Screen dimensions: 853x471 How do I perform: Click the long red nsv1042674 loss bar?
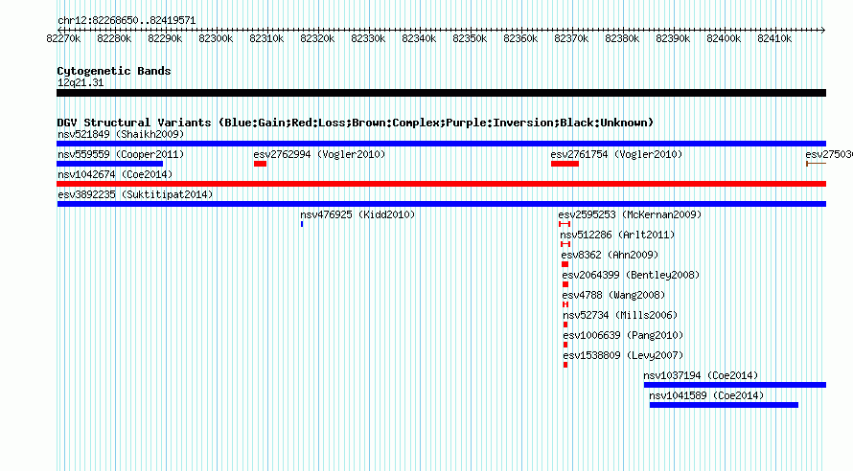click(x=441, y=184)
